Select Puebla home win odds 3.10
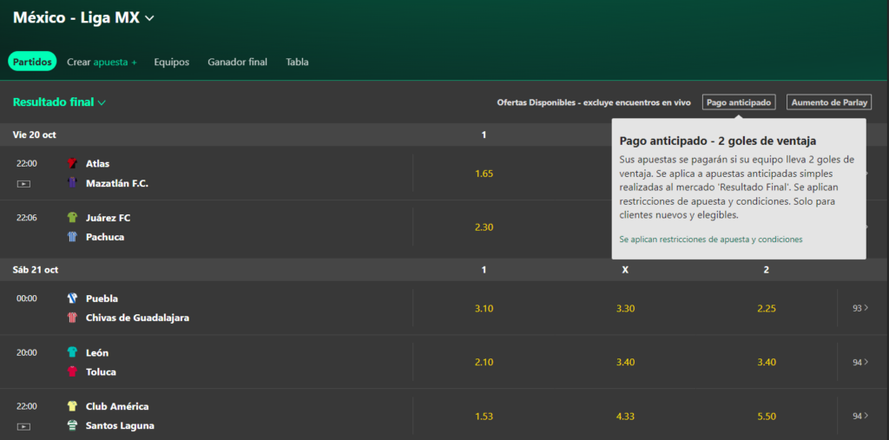 [484, 308]
